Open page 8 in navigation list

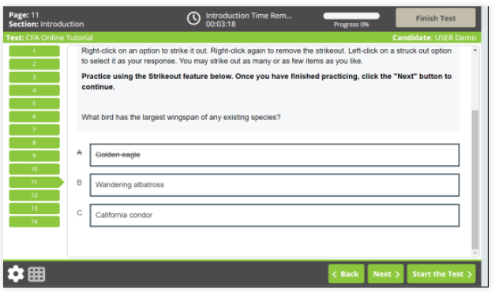click(x=34, y=143)
